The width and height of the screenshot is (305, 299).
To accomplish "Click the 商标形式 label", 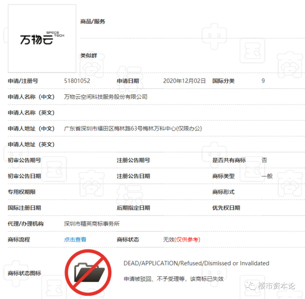I will 223,192.
